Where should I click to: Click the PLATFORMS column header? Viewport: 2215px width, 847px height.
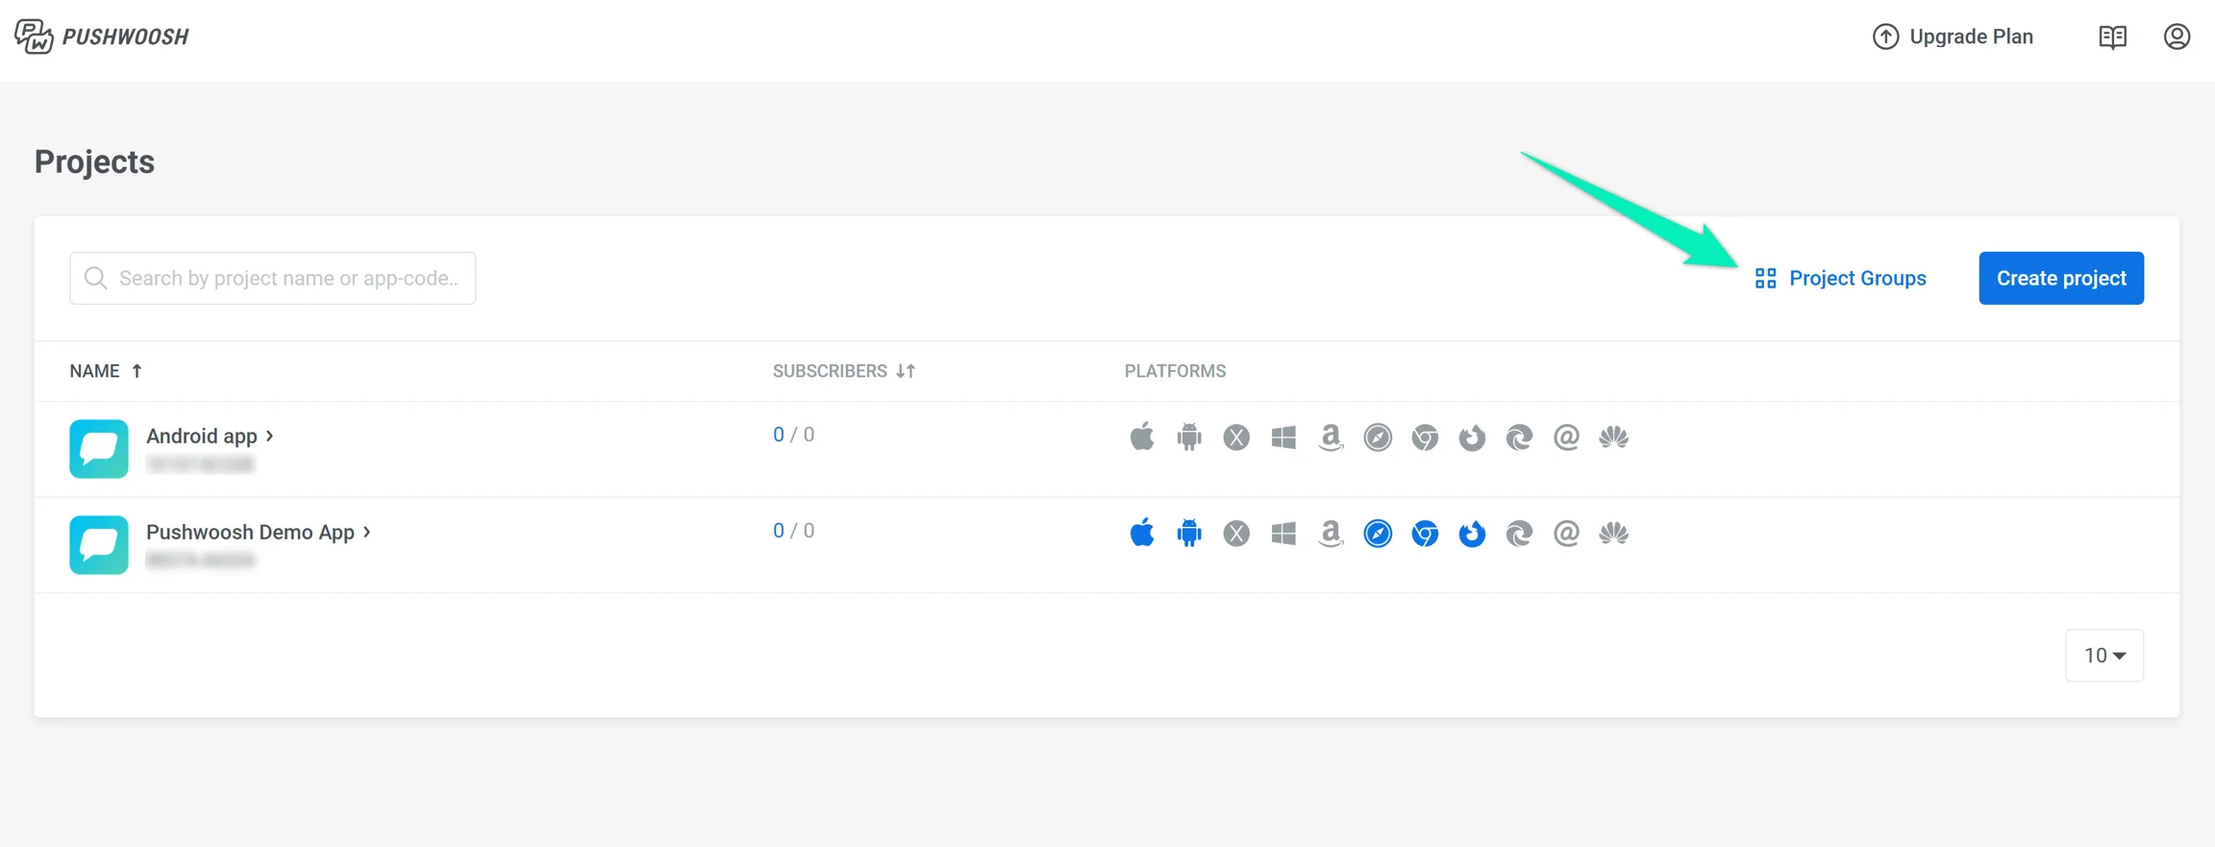click(x=1175, y=371)
